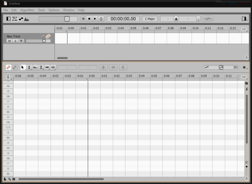Click note editor zoom handle bottom-right

tap(246, 179)
